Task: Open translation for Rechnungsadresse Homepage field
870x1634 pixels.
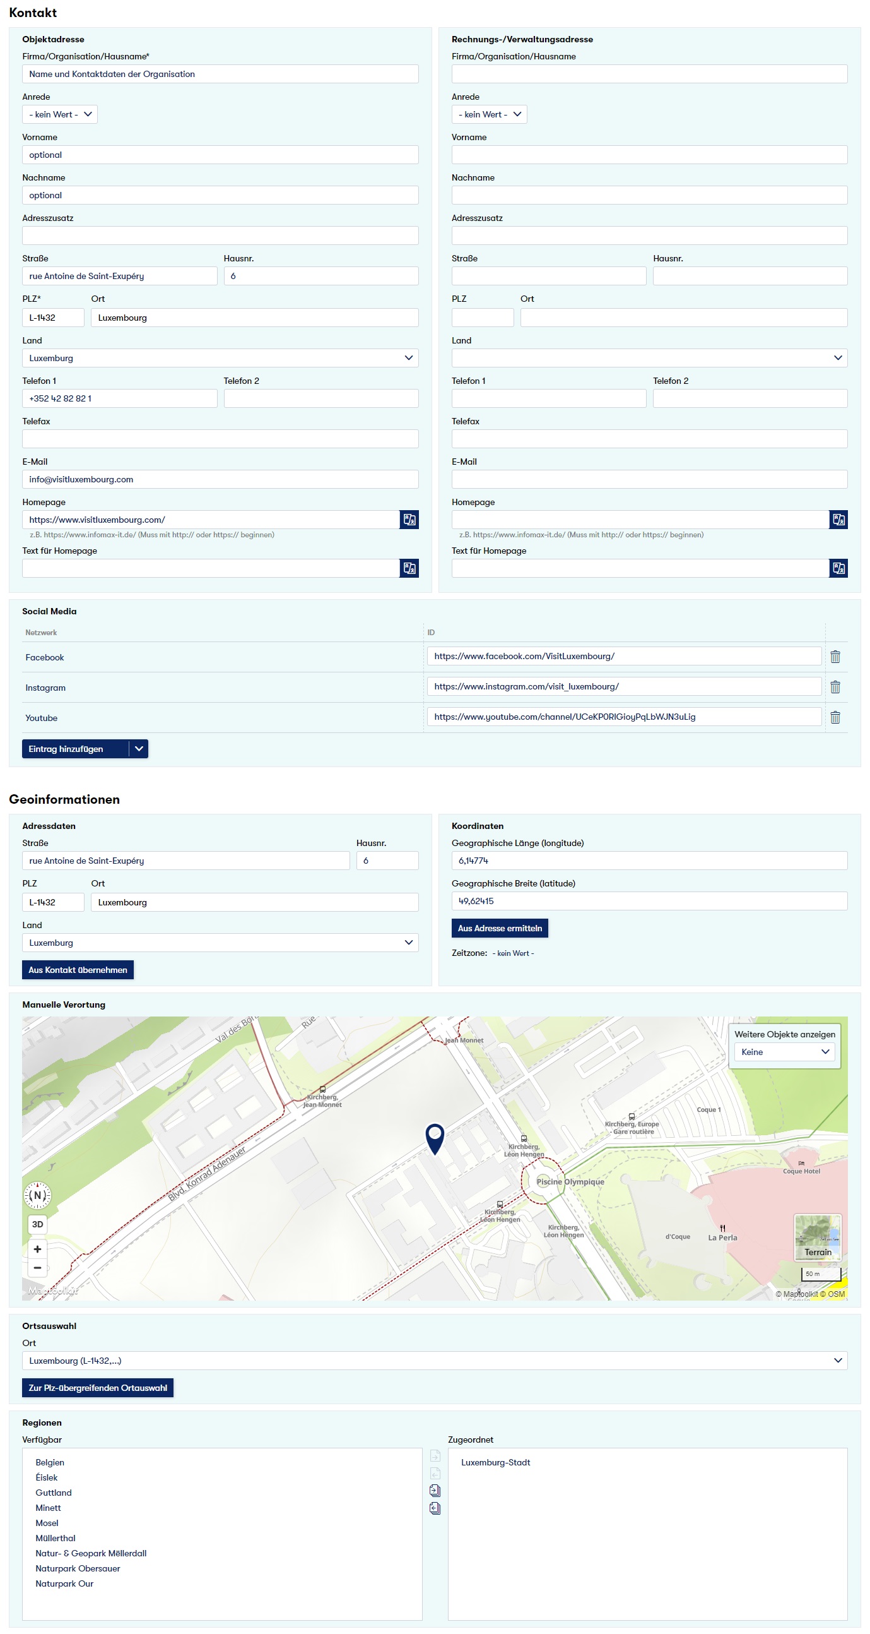Action: (838, 520)
